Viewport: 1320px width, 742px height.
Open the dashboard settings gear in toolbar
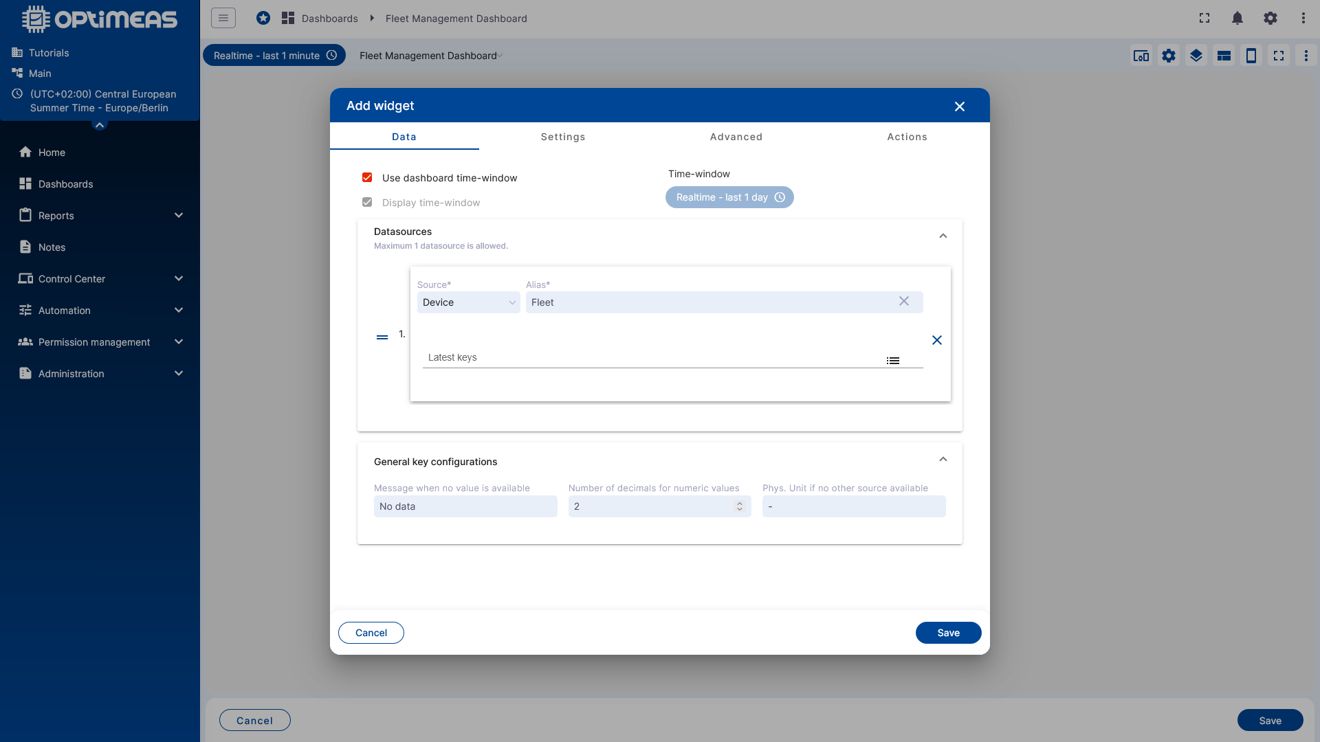pos(1169,56)
